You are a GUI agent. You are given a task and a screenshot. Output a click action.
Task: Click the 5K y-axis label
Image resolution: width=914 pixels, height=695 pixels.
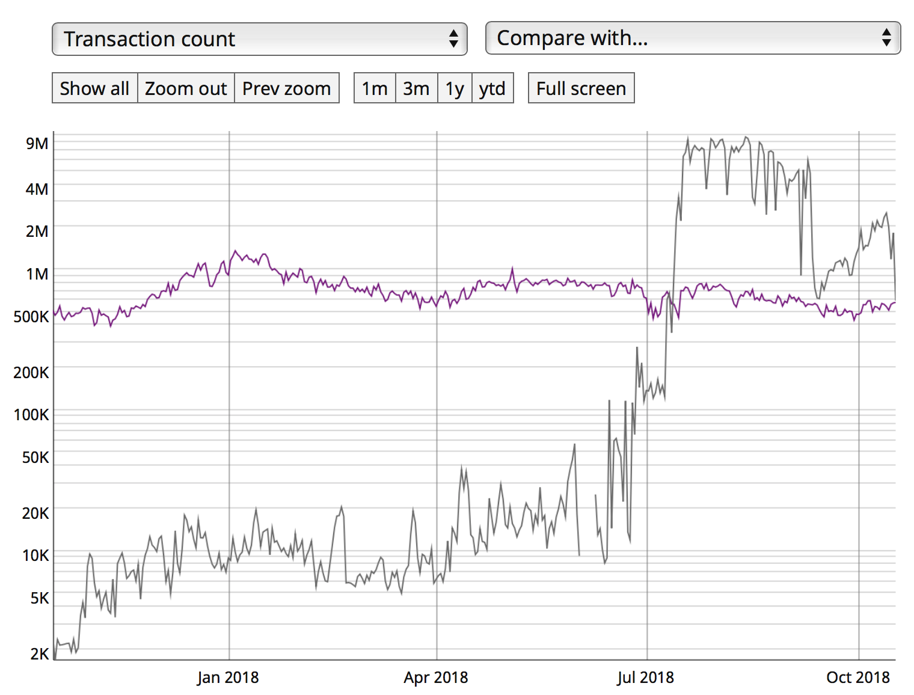point(40,598)
